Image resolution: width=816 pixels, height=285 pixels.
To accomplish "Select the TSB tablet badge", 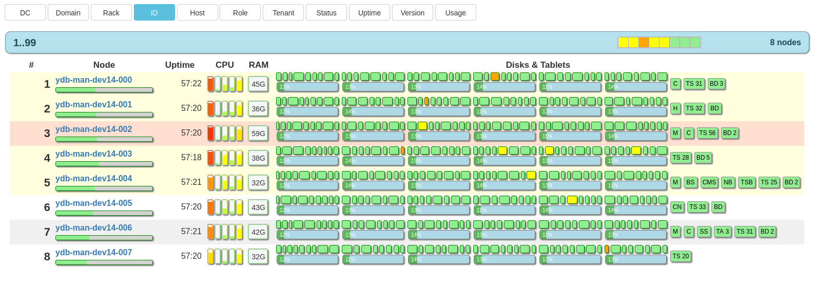I will (746, 182).
